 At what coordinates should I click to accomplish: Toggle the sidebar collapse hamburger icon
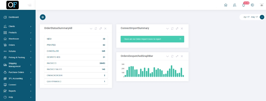(x=29, y=5)
